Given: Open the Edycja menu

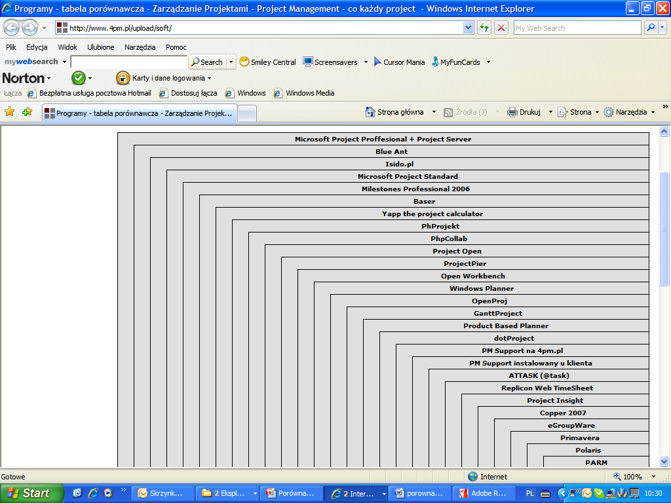Looking at the screenshot, I should (37, 47).
